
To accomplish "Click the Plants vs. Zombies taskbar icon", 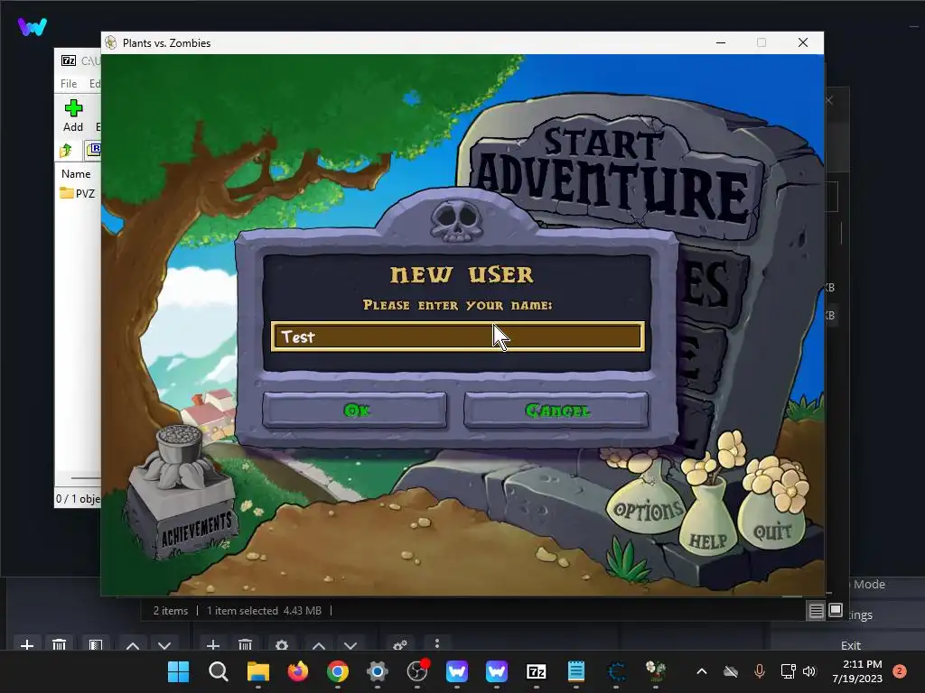I will point(656,671).
